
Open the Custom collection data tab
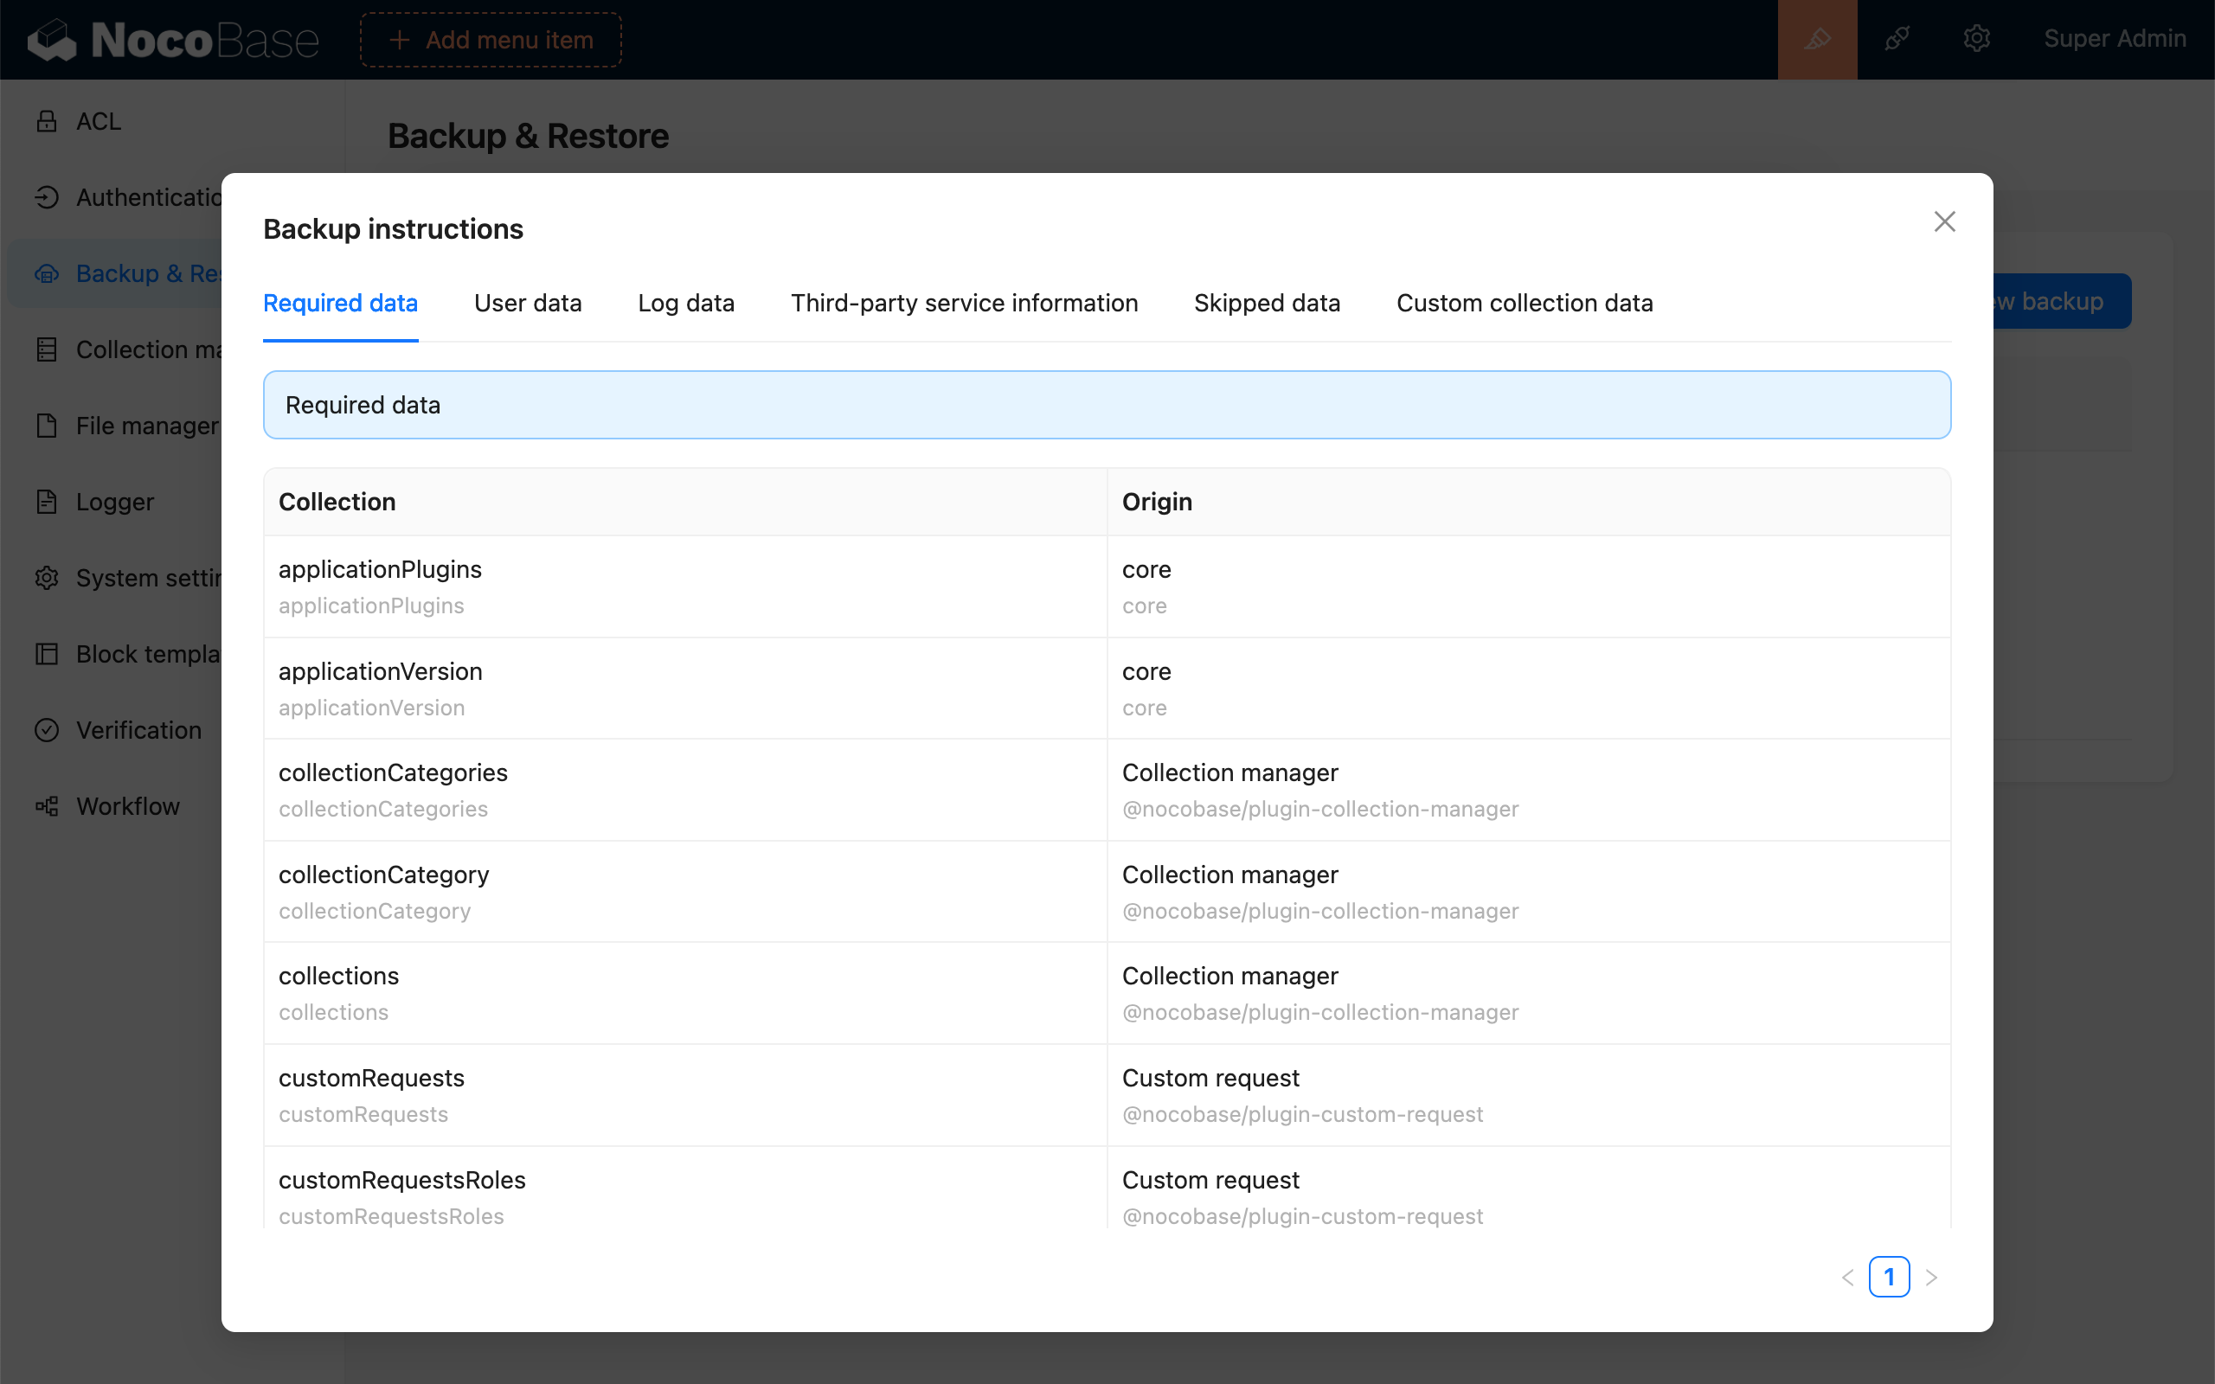click(1525, 303)
